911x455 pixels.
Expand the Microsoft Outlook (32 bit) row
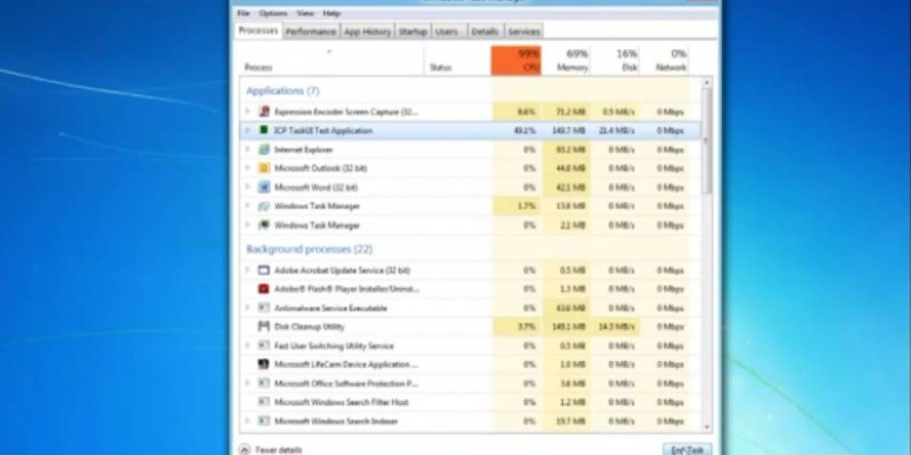tap(247, 168)
